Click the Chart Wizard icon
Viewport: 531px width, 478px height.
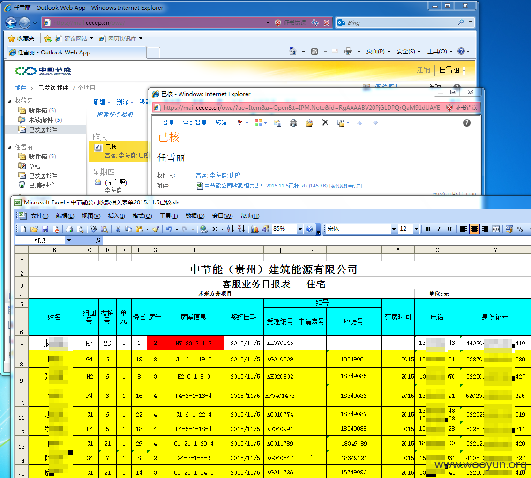click(x=255, y=229)
